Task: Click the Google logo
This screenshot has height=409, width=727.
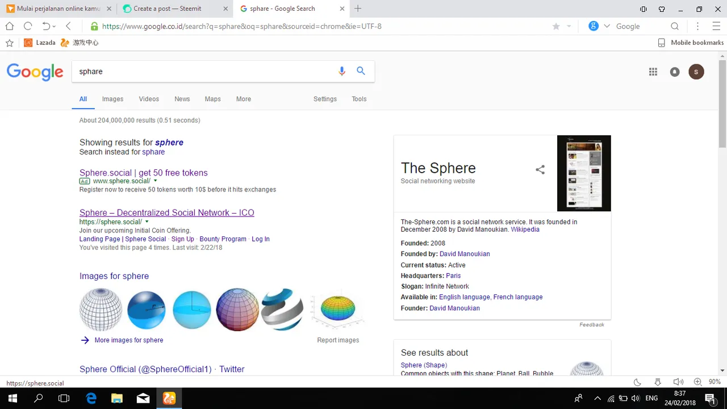Action: coord(35,72)
